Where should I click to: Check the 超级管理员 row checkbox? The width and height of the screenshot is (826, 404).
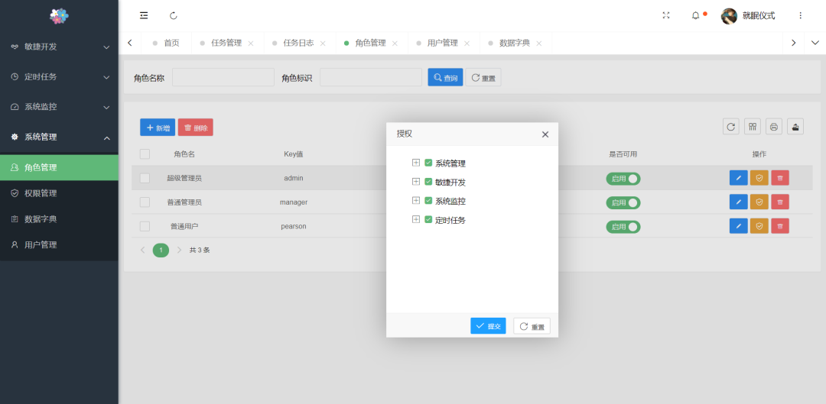pos(145,179)
